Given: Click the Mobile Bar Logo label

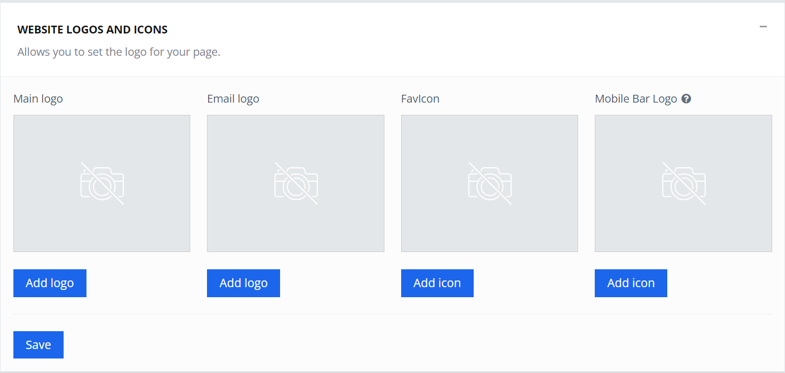Looking at the screenshot, I should 636,99.
